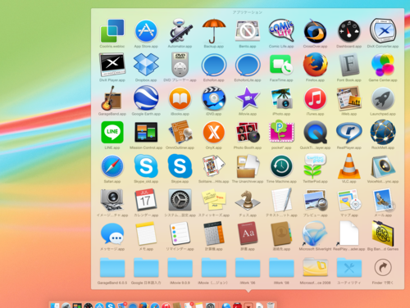The width and height of the screenshot is (410, 308).
Task: Open Bento.app
Action: (x=248, y=31)
